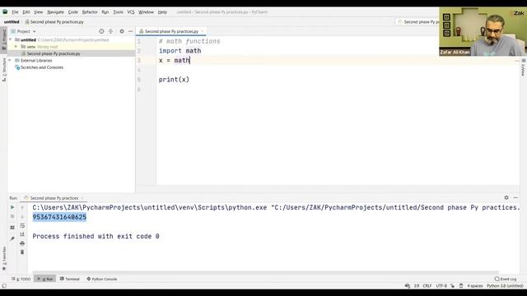The width and height of the screenshot is (527, 296).
Task: Open run configuration dropdown
Action: pos(418,22)
